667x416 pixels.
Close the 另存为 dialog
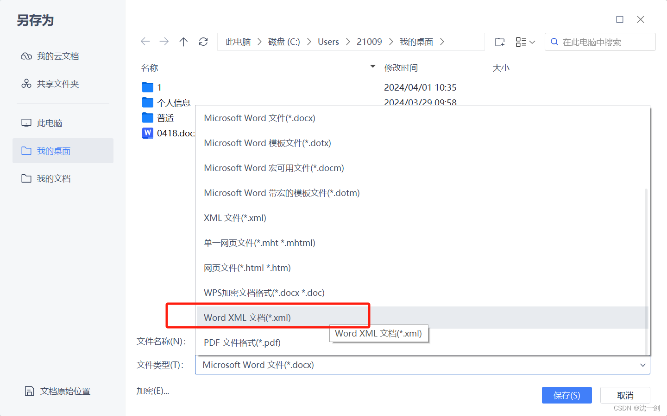(641, 19)
